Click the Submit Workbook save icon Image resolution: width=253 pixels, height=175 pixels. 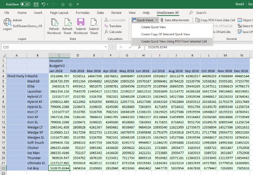pyautogui.click(x=81, y=22)
